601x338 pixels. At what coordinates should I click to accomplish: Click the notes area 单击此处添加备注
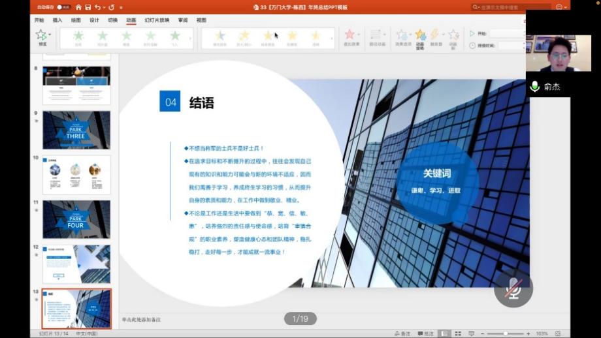142,320
